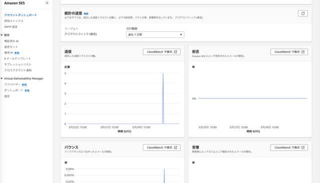The image size is (320, 183).
Task: Open サプレッションリスト in the sidebar
Action: click(18, 64)
